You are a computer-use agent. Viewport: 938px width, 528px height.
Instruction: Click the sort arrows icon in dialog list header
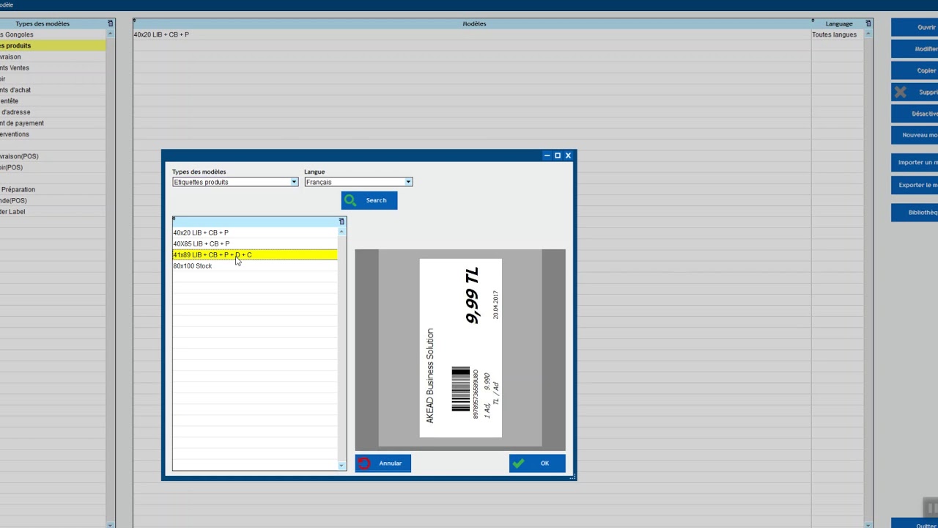174,219
